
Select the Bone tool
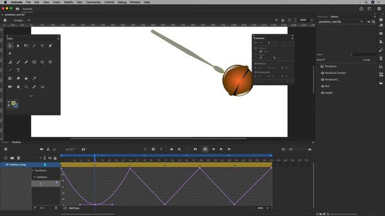point(34,86)
